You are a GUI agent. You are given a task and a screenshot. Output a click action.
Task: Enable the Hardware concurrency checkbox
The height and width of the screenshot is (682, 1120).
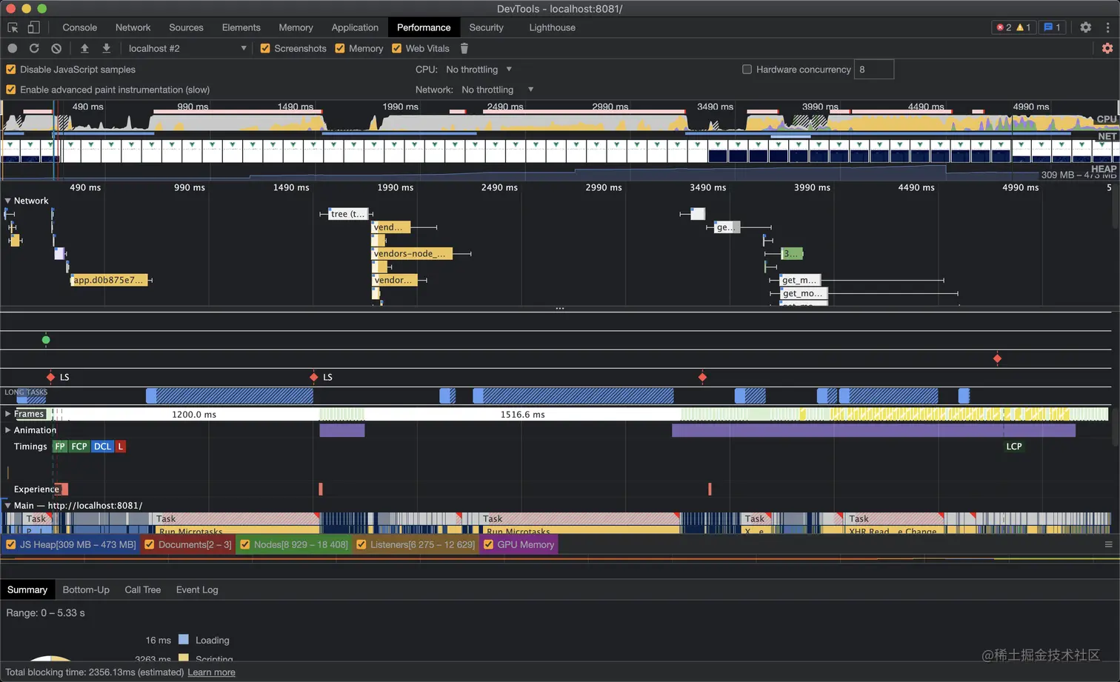pyautogui.click(x=747, y=70)
